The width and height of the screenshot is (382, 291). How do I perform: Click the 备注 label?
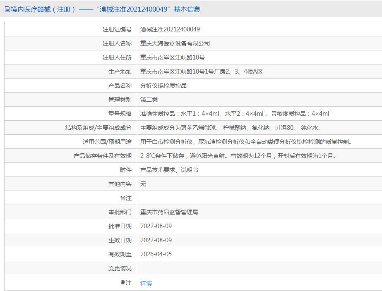point(126,198)
